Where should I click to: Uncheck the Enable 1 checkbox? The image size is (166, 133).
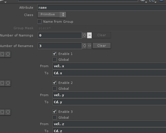(x=54, y=54)
